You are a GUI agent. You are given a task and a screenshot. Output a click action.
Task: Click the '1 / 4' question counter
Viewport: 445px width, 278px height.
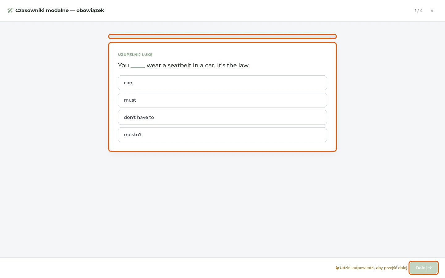(418, 11)
